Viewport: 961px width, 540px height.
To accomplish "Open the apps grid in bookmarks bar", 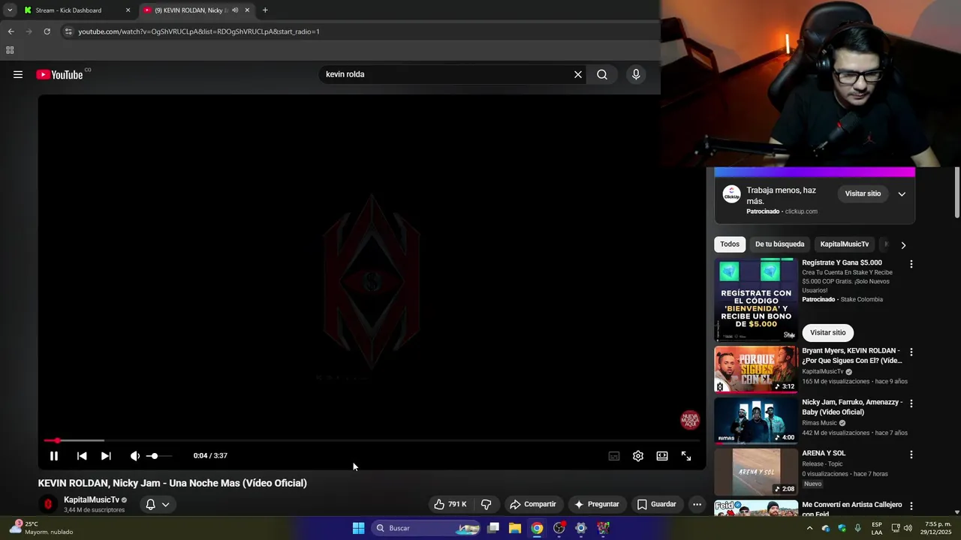I will pos(10,50).
